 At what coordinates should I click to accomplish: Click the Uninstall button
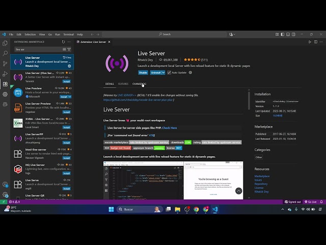[156, 72]
